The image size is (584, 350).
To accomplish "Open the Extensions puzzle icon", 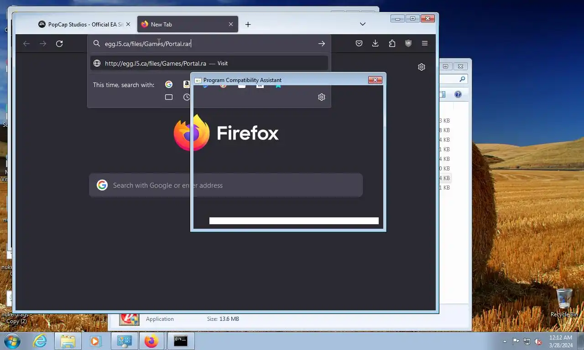I will (x=392, y=43).
